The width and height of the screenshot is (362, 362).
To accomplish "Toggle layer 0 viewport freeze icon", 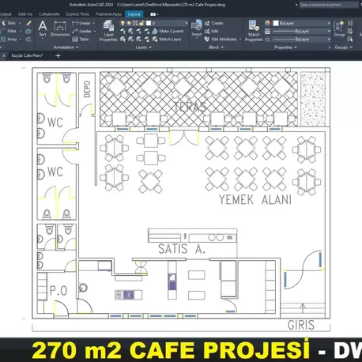I will [x=135, y=23].
